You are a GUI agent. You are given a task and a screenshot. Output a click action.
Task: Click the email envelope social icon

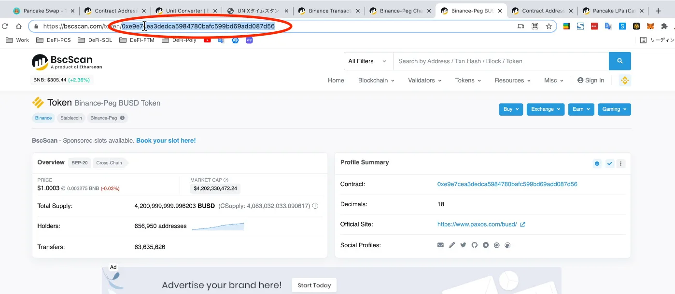click(440, 245)
